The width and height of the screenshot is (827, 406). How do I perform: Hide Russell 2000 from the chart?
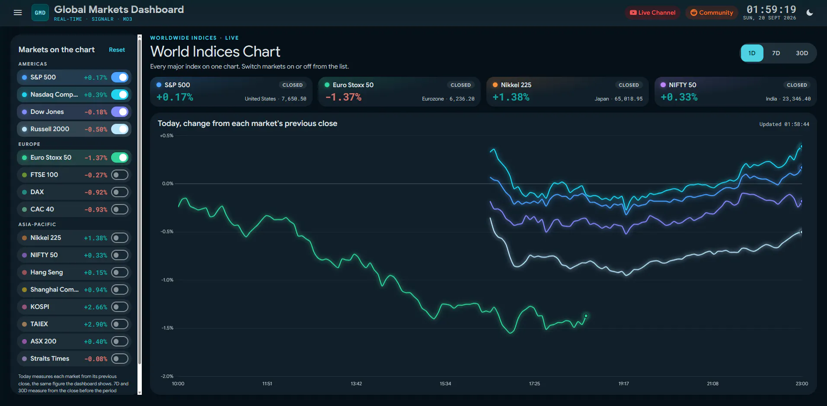(120, 129)
